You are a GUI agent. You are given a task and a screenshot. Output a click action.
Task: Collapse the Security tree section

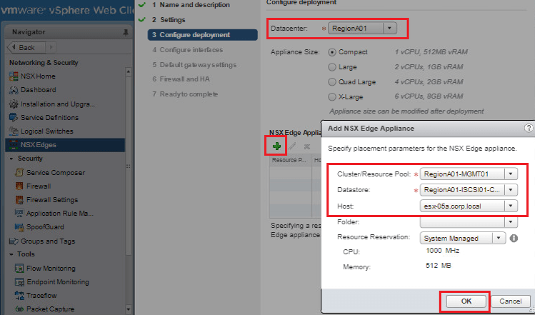click(x=11, y=159)
